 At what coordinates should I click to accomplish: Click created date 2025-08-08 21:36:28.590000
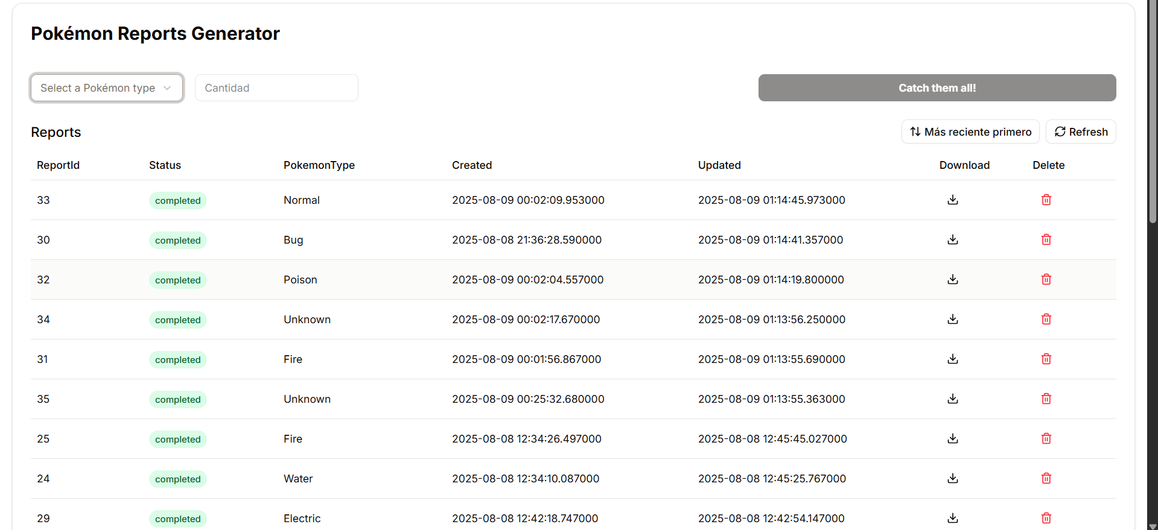tap(527, 240)
